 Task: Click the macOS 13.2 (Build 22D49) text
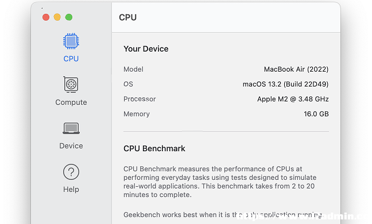285,84
